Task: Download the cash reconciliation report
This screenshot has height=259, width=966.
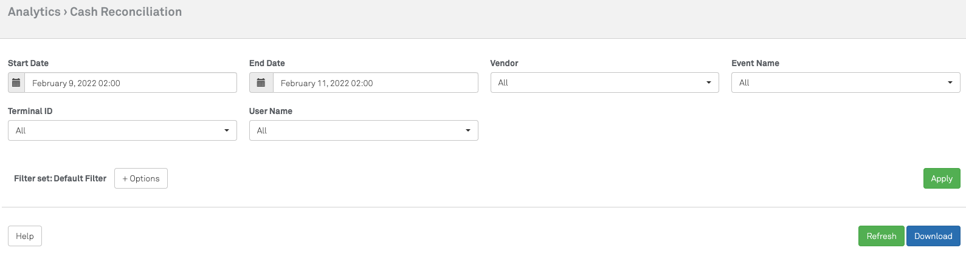Action: pyautogui.click(x=933, y=236)
